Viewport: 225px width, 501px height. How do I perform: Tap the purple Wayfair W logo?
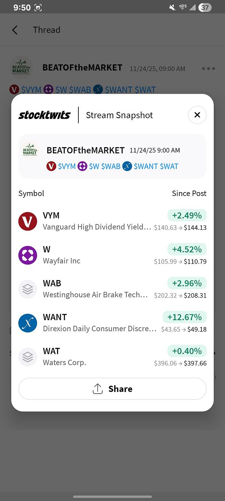(x=28, y=255)
